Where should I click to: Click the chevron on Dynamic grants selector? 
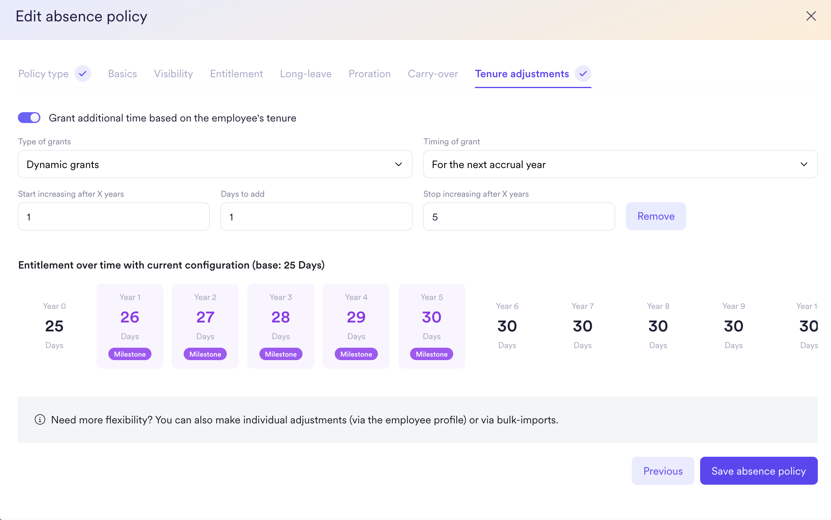[x=398, y=164]
